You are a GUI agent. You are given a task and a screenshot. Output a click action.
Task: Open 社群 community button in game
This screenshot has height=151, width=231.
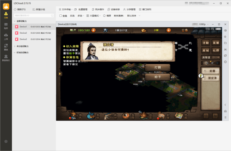pyautogui.click(x=216, y=50)
